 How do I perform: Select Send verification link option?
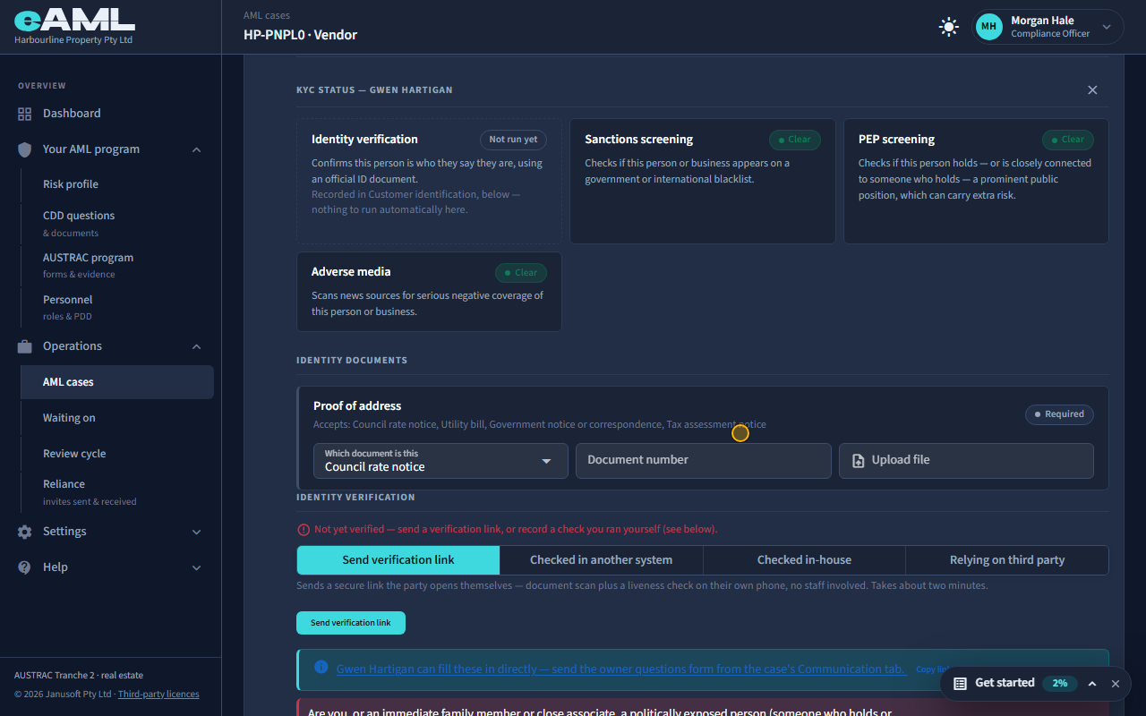tap(398, 560)
